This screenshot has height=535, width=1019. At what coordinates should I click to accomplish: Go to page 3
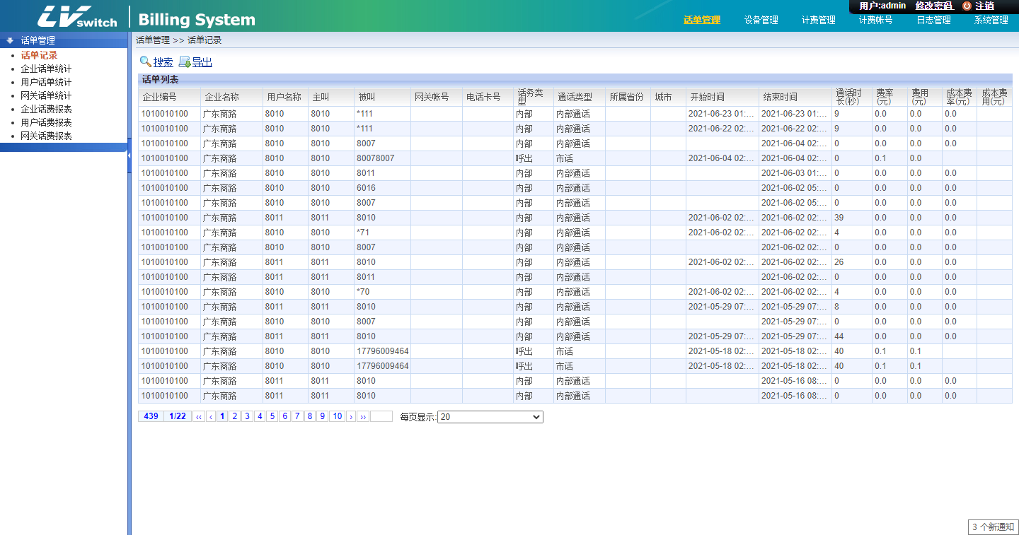click(x=247, y=416)
